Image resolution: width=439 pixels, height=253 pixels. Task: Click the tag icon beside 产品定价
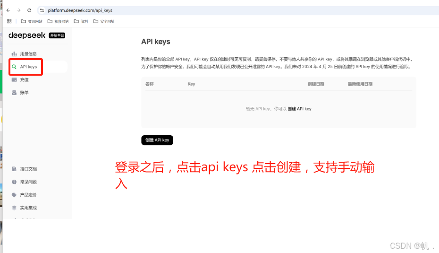14,195
